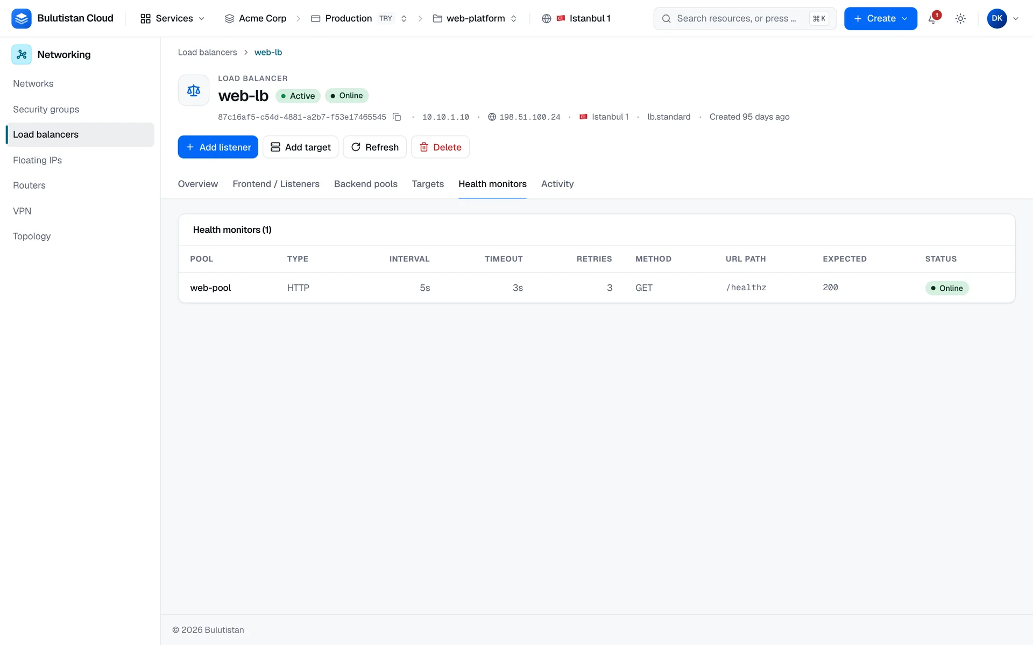This screenshot has width=1033, height=645.
Task: Open the Services dropdown
Action: coord(173,19)
